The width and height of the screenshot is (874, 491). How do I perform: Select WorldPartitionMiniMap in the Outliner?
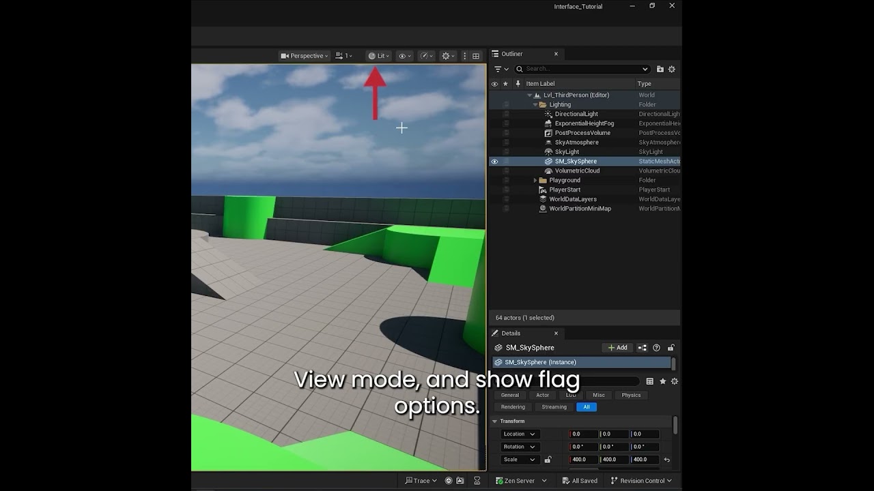coord(580,209)
